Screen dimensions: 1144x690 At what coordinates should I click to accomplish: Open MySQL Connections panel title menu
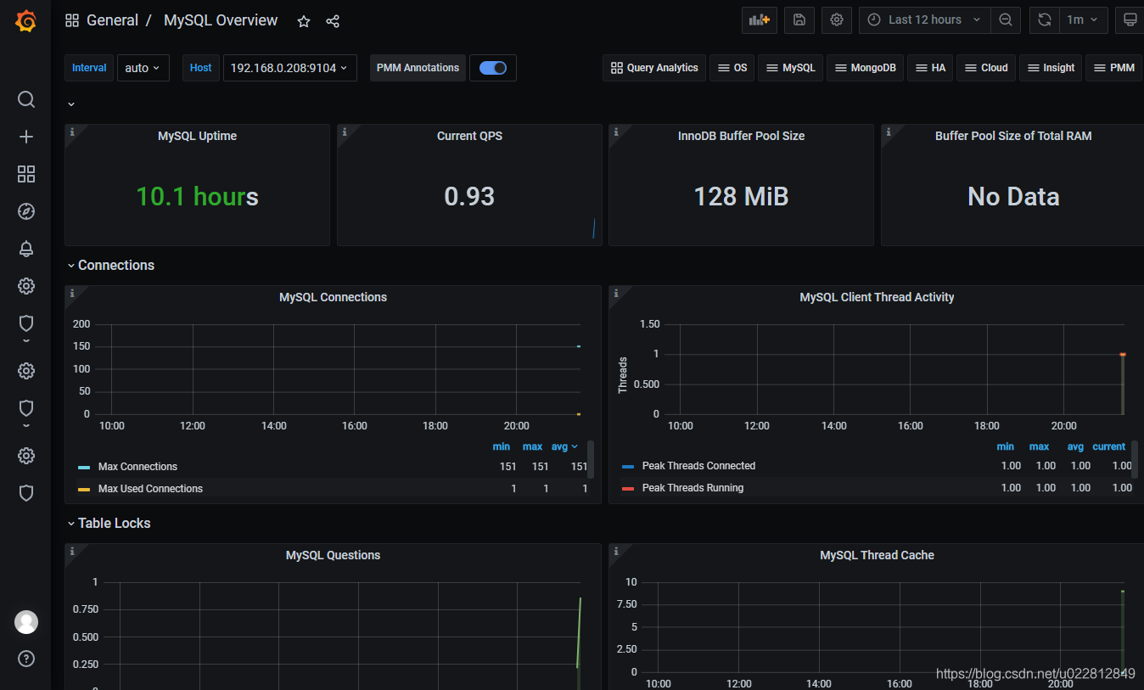333,297
